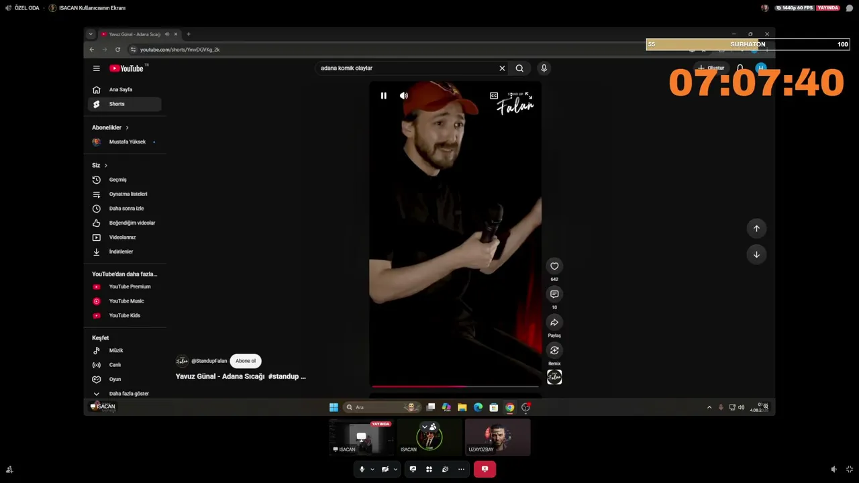Open microphone options dropdown arrow
This screenshot has height=483, width=859.
372,470
